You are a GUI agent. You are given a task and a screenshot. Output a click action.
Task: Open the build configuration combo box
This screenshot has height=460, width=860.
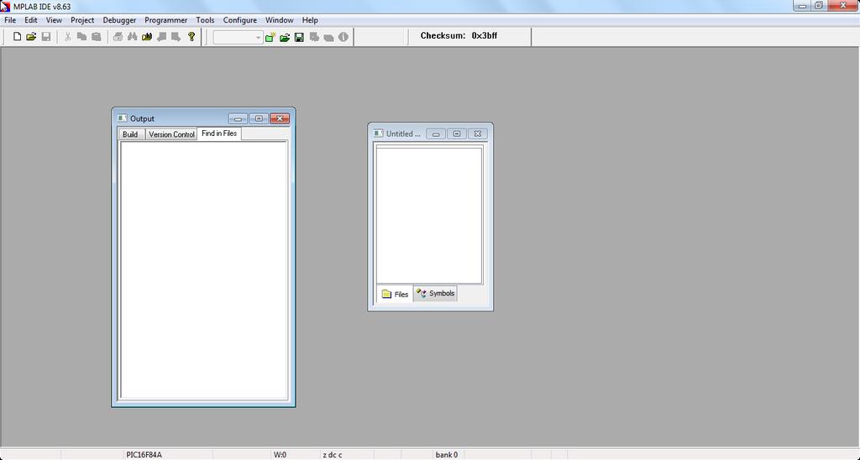click(x=238, y=37)
